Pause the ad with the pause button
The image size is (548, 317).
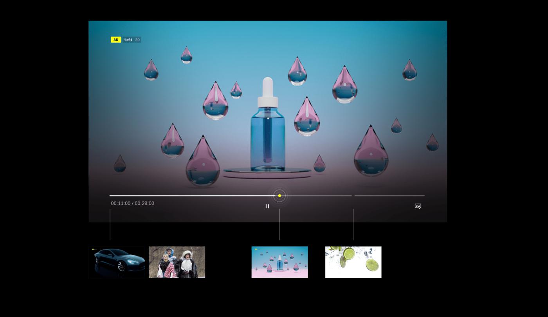pyautogui.click(x=267, y=206)
